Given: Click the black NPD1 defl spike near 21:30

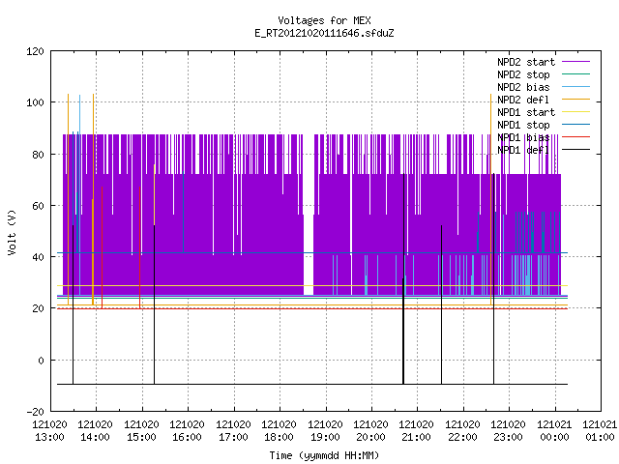Looking at the screenshot, I should pos(441,304).
